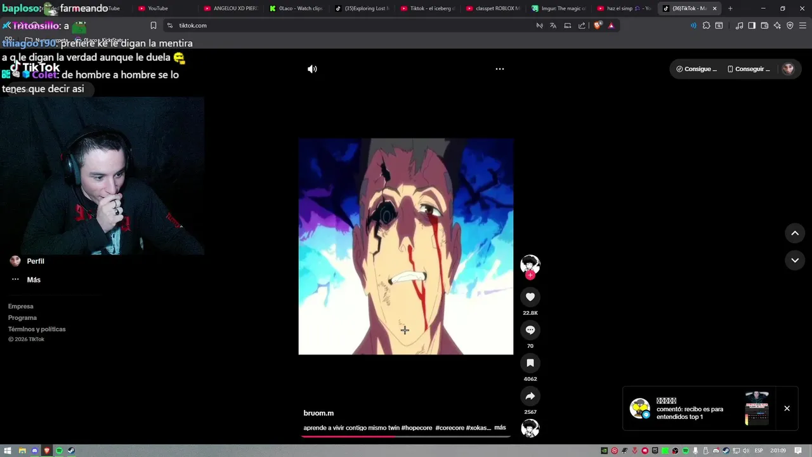812x457 pixels.
Task: Open profile avatar in top right corner
Action: coord(789,69)
